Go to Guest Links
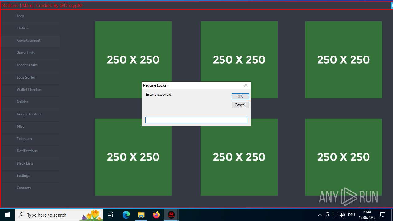393x221 pixels. (x=30, y=53)
